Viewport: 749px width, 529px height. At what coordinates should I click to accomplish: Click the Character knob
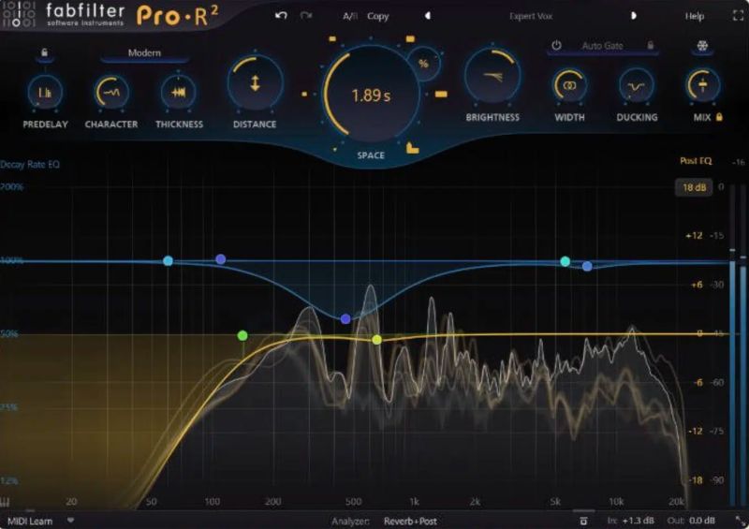(111, 93)
